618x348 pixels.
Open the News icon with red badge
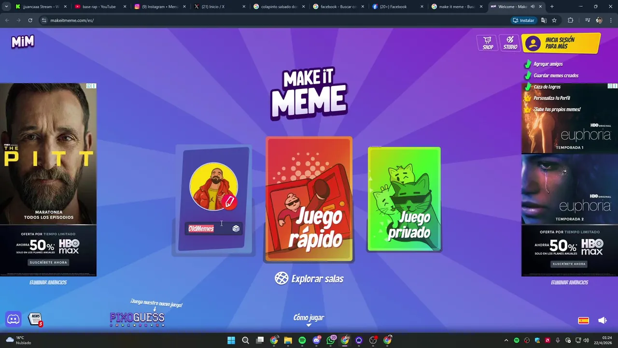pyautogui.click(x=35, y=319)
